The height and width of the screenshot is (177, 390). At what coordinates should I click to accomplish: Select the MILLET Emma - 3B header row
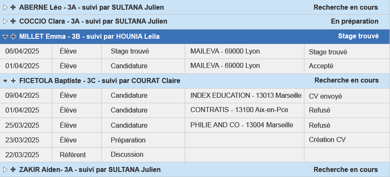coord(195,37)
